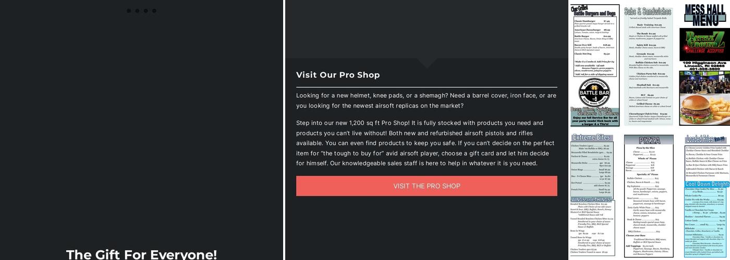This screenshot has height=260, width=730.
Task: Click the downward triangle pointer above Pro Shop
Action: coord(427,63)
